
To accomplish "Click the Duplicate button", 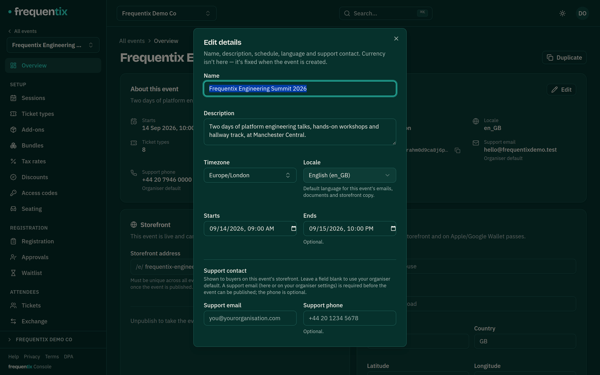I will coord(564,57).
